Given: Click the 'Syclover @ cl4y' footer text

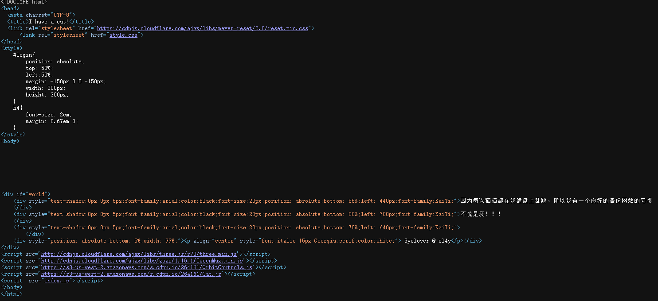Looking at the screenshot, I should point(427,241).
